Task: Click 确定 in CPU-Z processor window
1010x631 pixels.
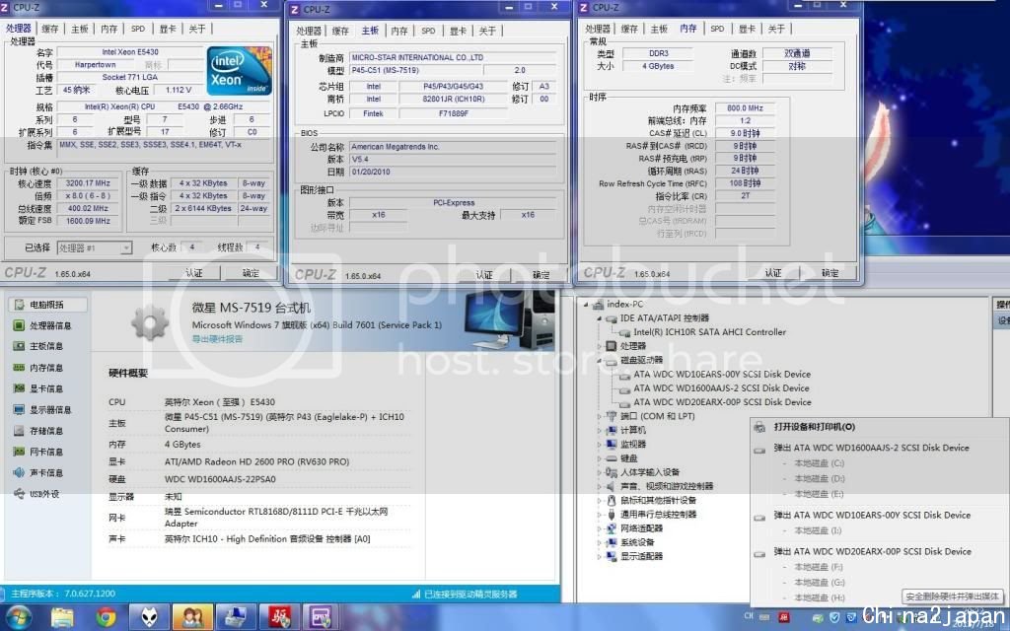Action: 251,273
